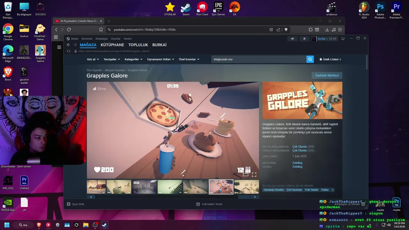
Task: Expand the Oynamanın Yolları dropdown
Action: [x=161, y=59]
